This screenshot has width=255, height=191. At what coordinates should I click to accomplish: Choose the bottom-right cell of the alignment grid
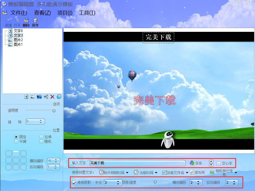(23, 167)
